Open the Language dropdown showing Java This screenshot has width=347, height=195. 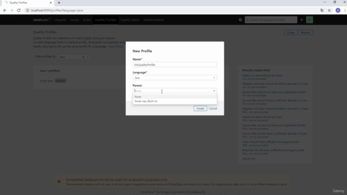click(175, 77)
